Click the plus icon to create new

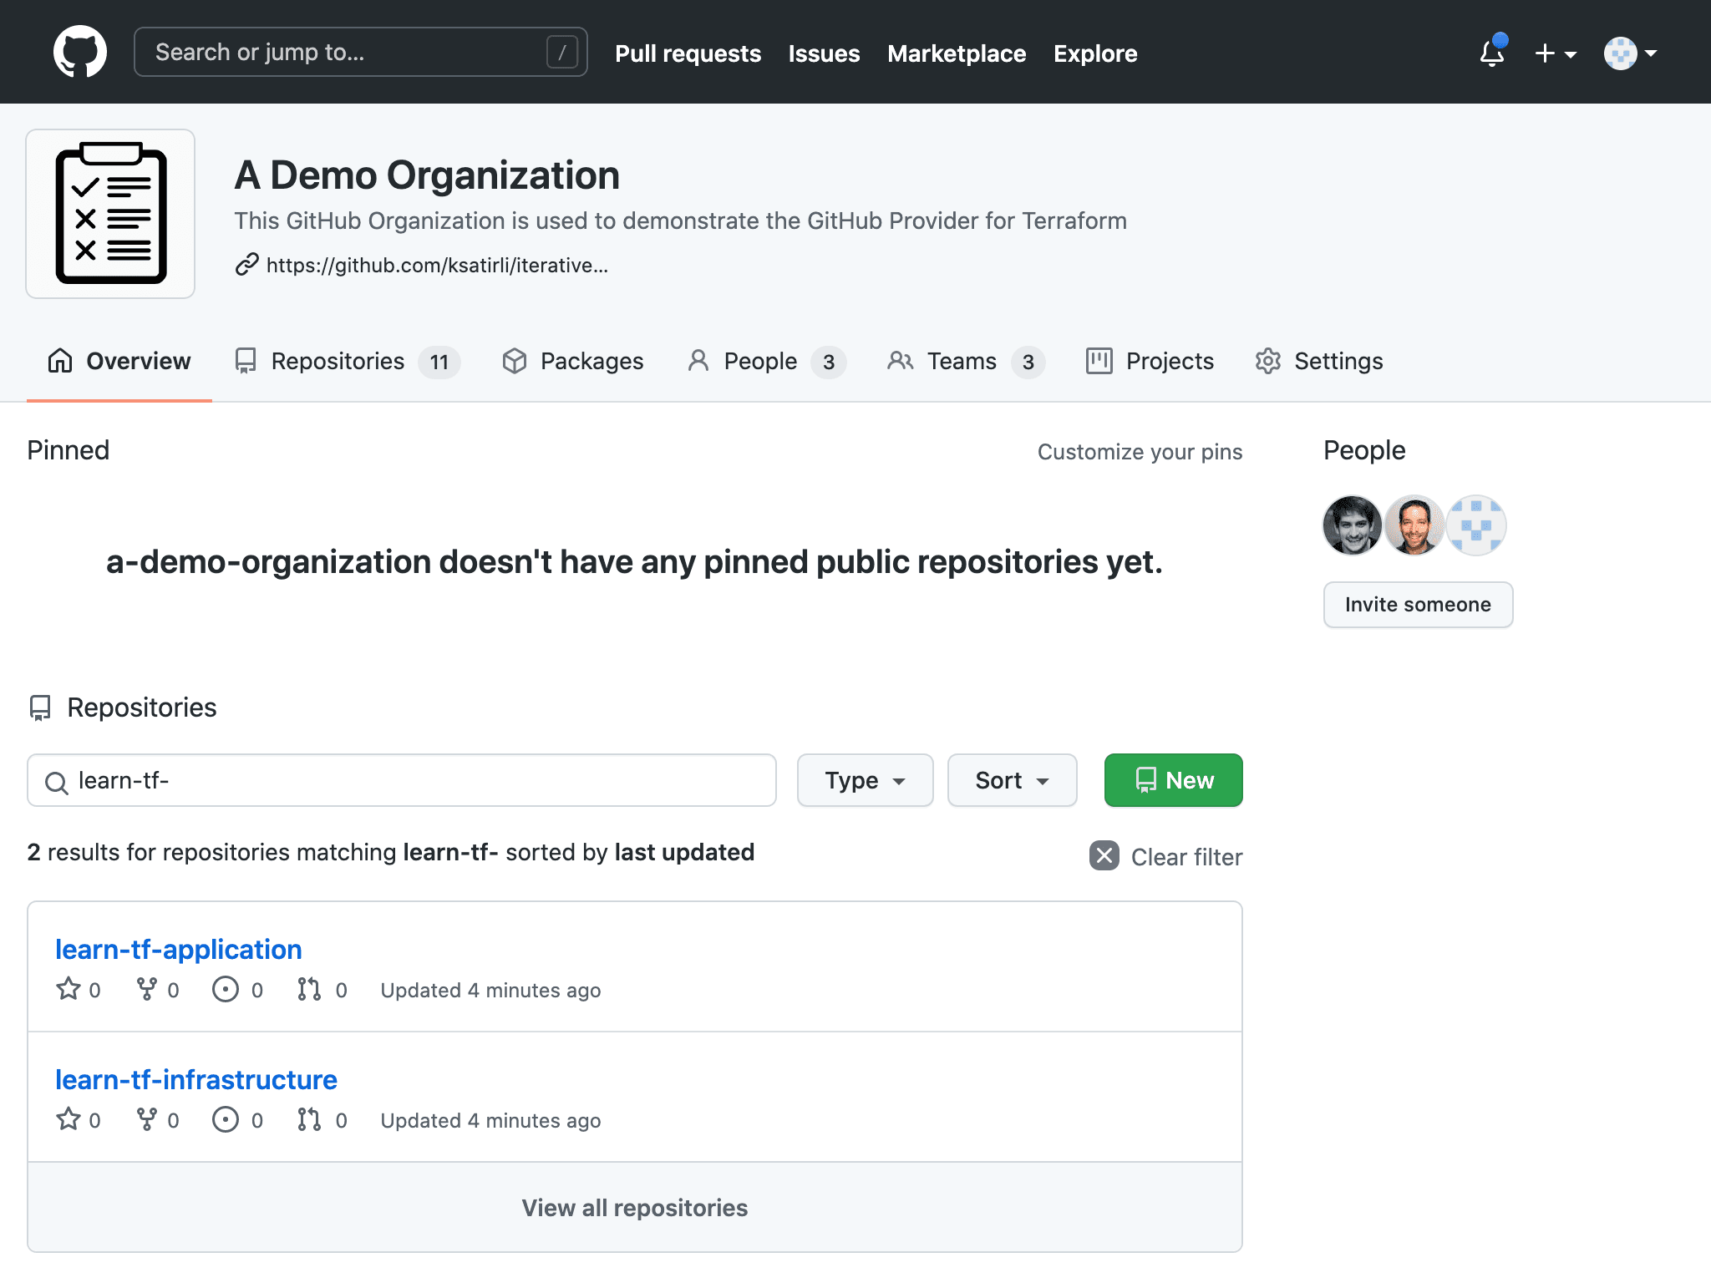point(1546,54)
